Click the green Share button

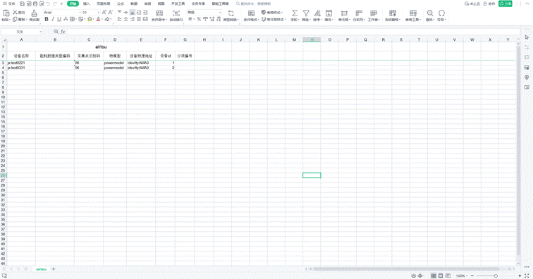pyautogui.click(x=505, y=4)
